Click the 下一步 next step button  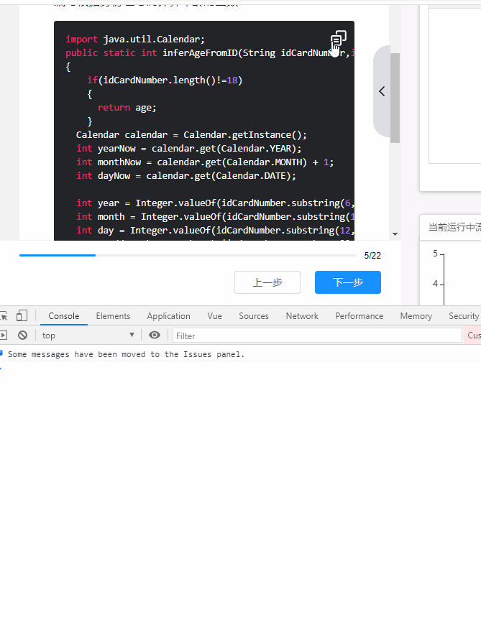coord(348,282)
